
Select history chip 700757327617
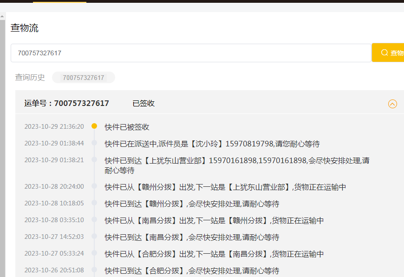coord(84,77)
